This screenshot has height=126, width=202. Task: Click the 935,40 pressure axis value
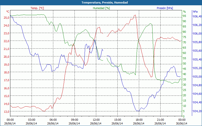coord(197,59)
